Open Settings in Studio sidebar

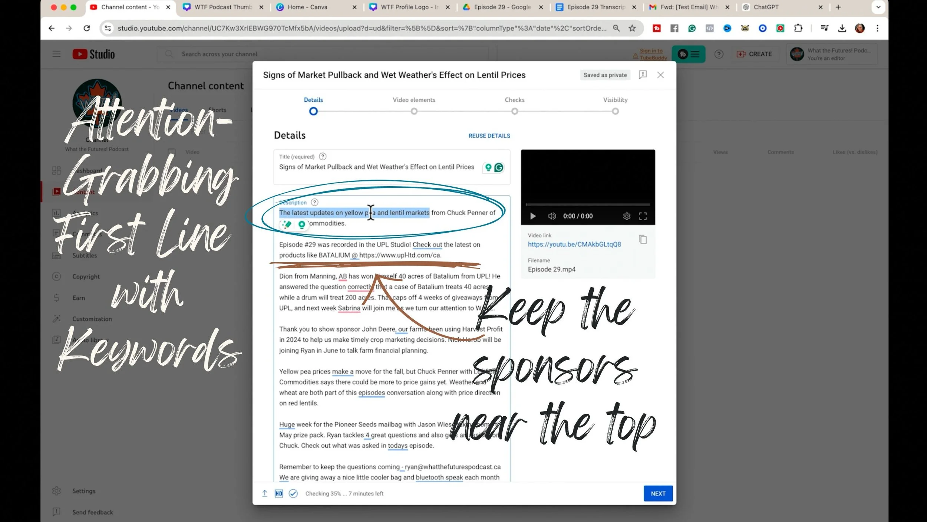pyautogui.click(x=84, y=491)
